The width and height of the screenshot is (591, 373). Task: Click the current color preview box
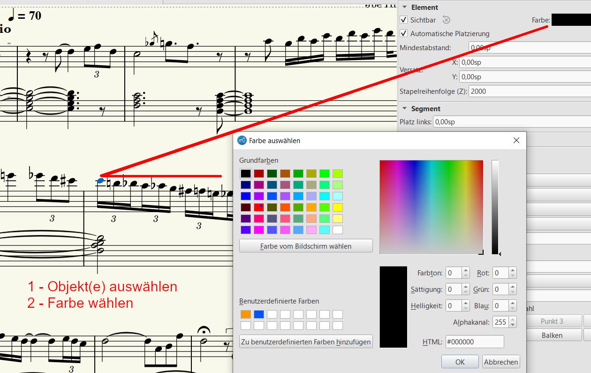[x=393, y=307]
